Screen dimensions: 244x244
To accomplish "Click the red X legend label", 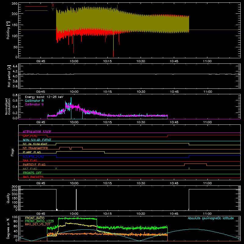I will 53,5.
